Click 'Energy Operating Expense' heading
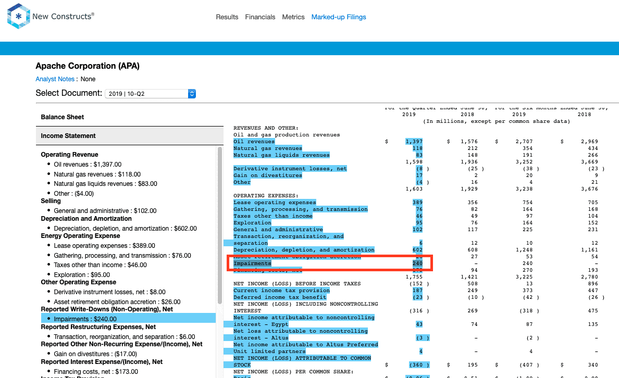The image size is (619, 378). [x=81, y=236]
